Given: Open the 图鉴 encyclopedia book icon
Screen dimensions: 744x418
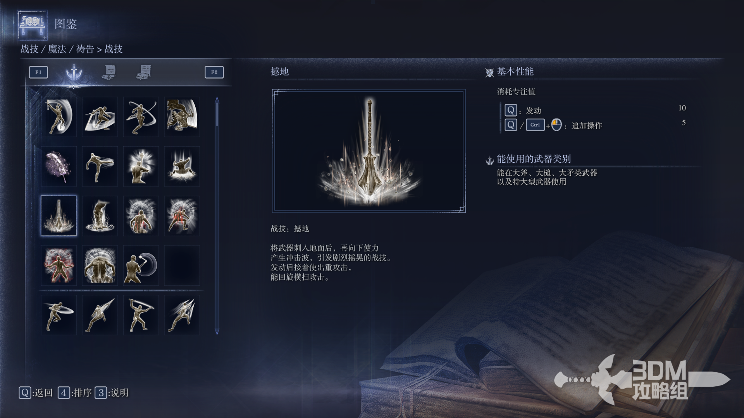Looking at the screenshot, I should [x=32, y=25].
